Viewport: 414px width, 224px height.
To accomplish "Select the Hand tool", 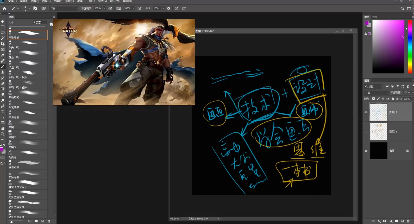I will tap(3, 128).
